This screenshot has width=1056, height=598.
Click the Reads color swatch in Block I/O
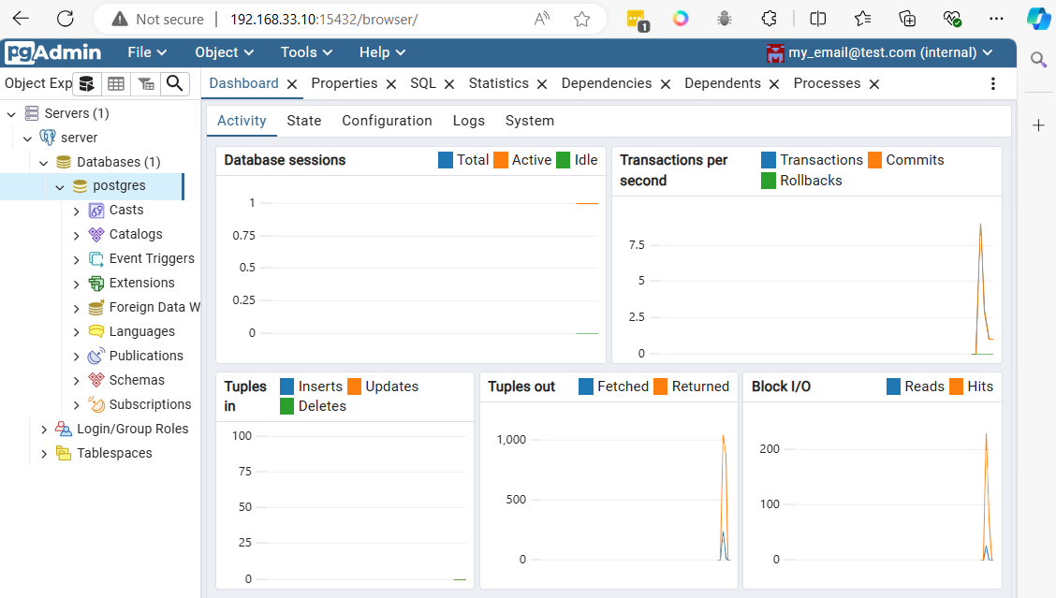pos(890,386)
